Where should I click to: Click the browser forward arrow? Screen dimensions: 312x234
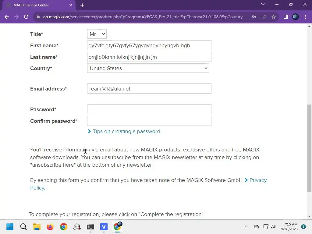coord(16,17)
